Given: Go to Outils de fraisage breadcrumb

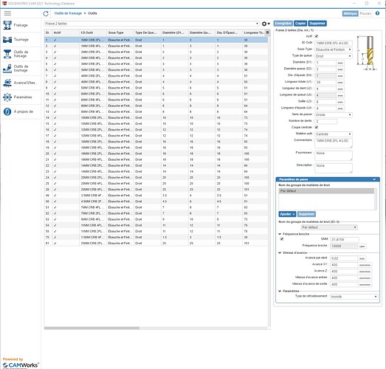Looking at the screenshot, I should click(68, 13).
